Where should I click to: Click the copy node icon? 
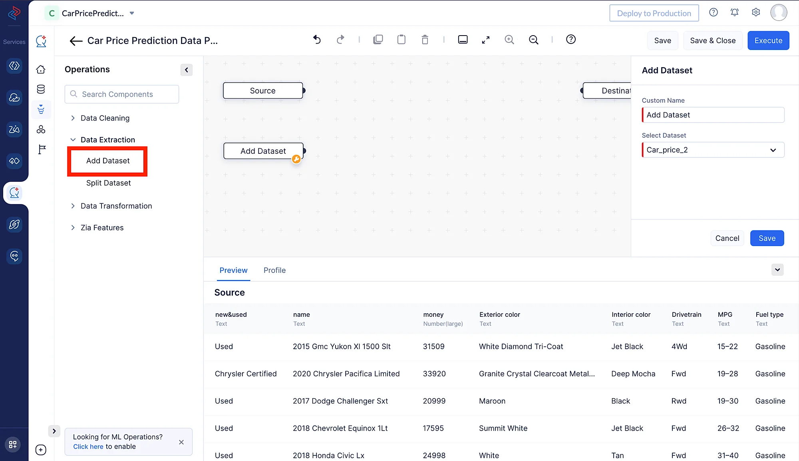378,40
